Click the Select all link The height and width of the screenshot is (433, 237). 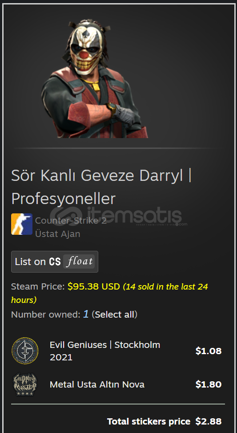pos(114,315)
